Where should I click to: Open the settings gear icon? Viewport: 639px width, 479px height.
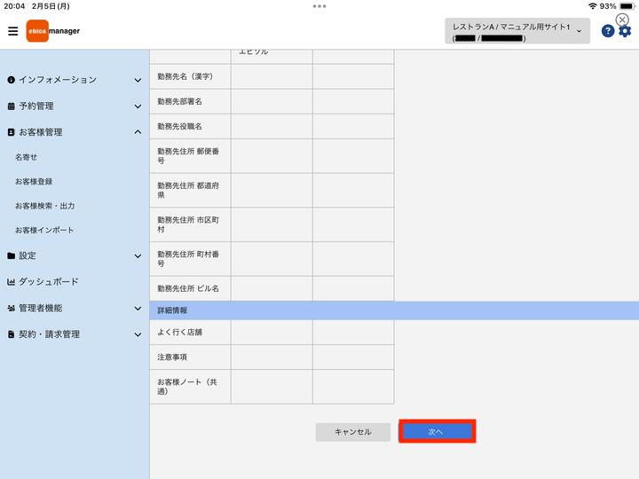[625, 31]
